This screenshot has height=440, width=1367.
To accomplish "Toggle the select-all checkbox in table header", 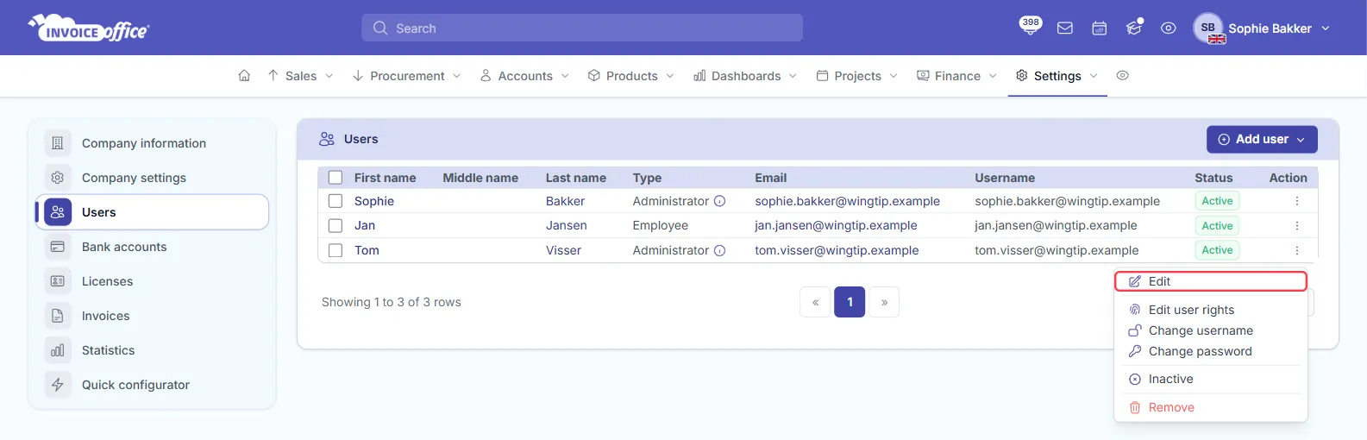I will [335, 178].
